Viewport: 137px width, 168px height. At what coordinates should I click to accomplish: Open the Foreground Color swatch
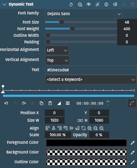click(x=87, y=143)
